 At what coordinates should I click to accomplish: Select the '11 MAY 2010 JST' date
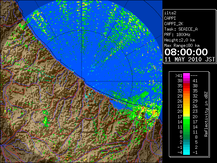[x=190, y=59]
